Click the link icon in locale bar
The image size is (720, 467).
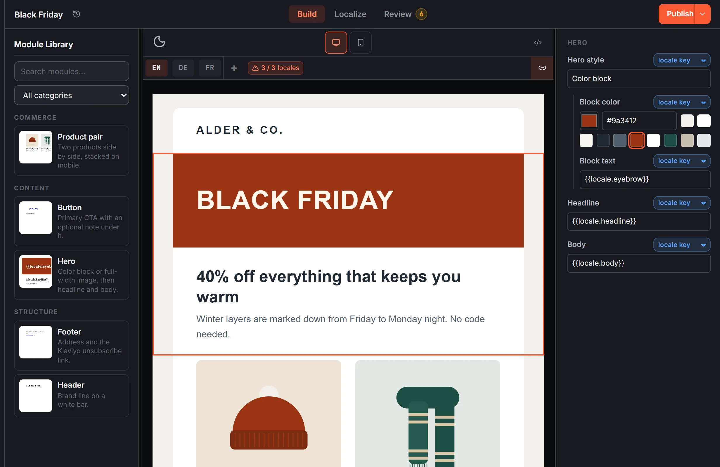(542, 68)
